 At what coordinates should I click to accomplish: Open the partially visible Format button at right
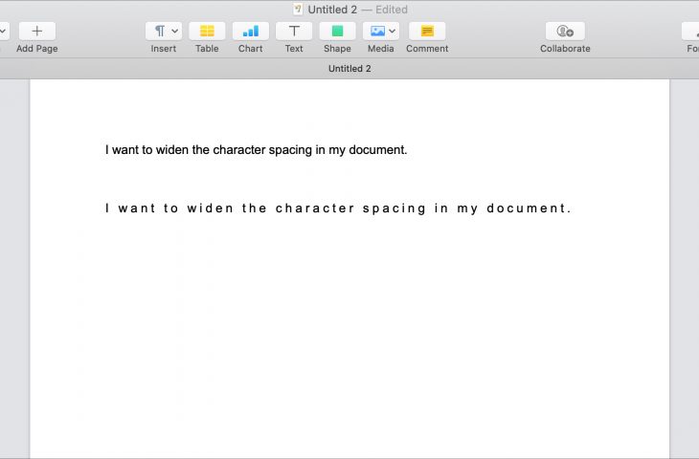690,32
